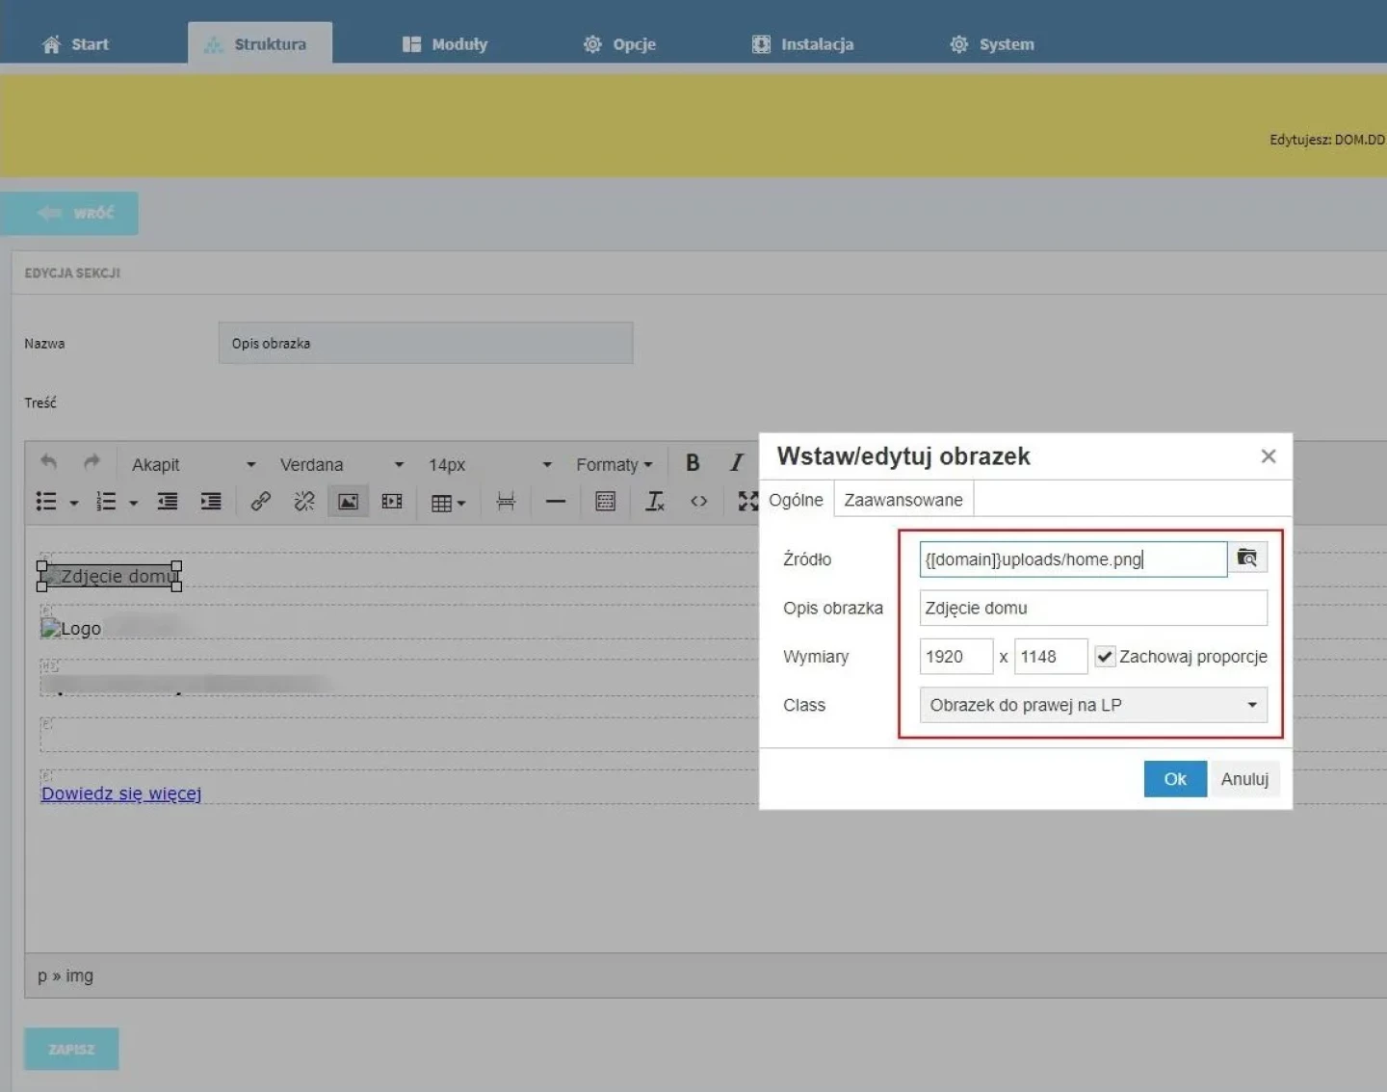Click the undo arrow icon
Image resolution: width=1387 pixels, height=1092 pixels.
(48, 463)
